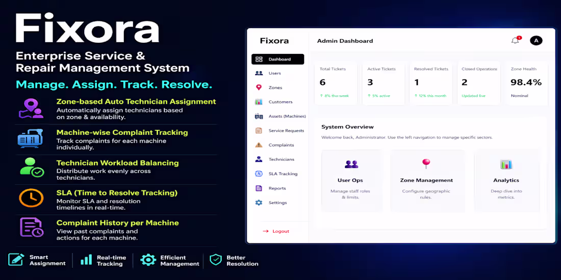Click the Zone Health value 98.4%
The image size is (561, 280).
[526, 82]
